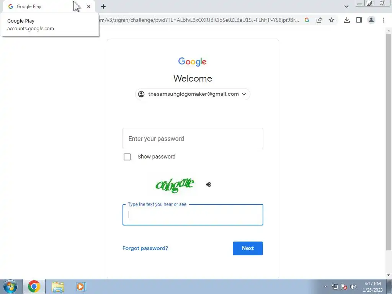The image size is (392, 294).
Task: Play the audio captcha speaker icon
Action: tap(209, 185)
